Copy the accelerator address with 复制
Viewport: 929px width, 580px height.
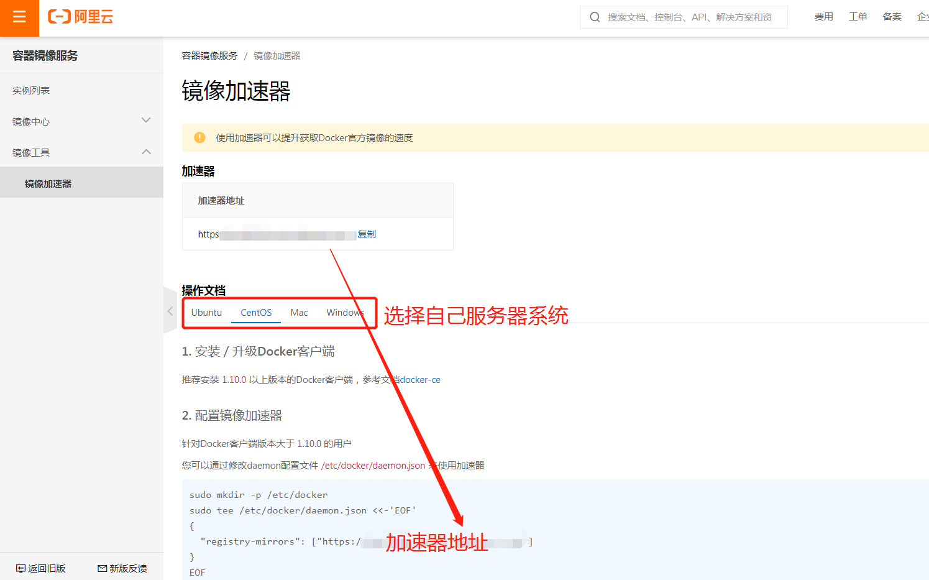[x=367, y=234]
